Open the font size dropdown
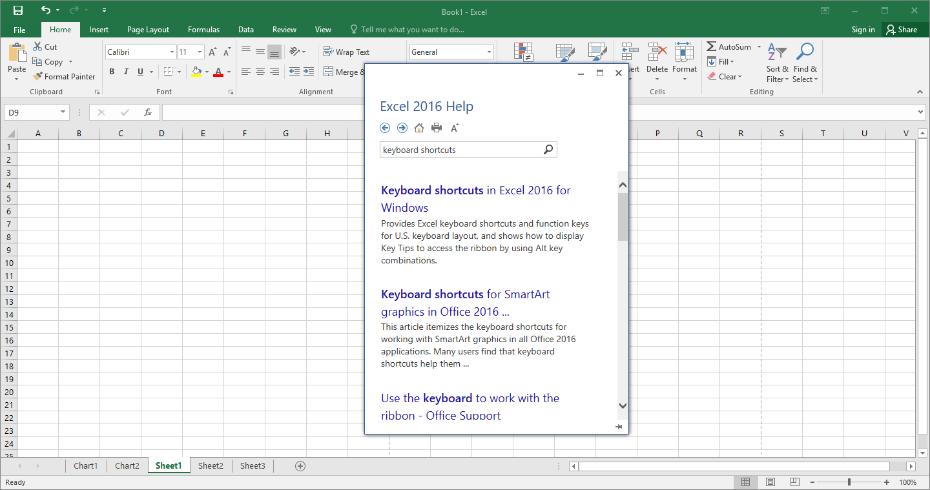The image size is (930, 490). point(200,52)
